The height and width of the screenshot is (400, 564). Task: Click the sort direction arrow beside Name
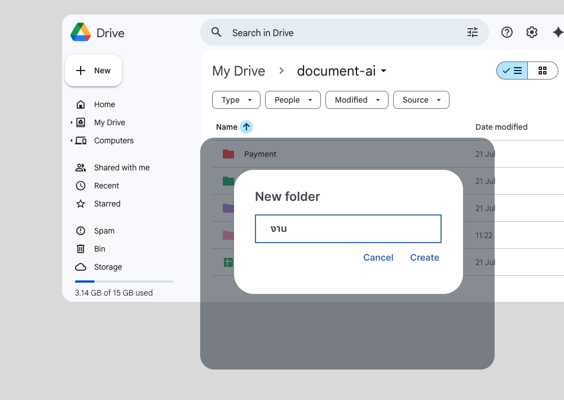coord(246,127)
